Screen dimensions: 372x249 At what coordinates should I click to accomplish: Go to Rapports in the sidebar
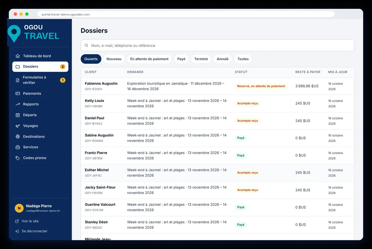pos(40,104)
